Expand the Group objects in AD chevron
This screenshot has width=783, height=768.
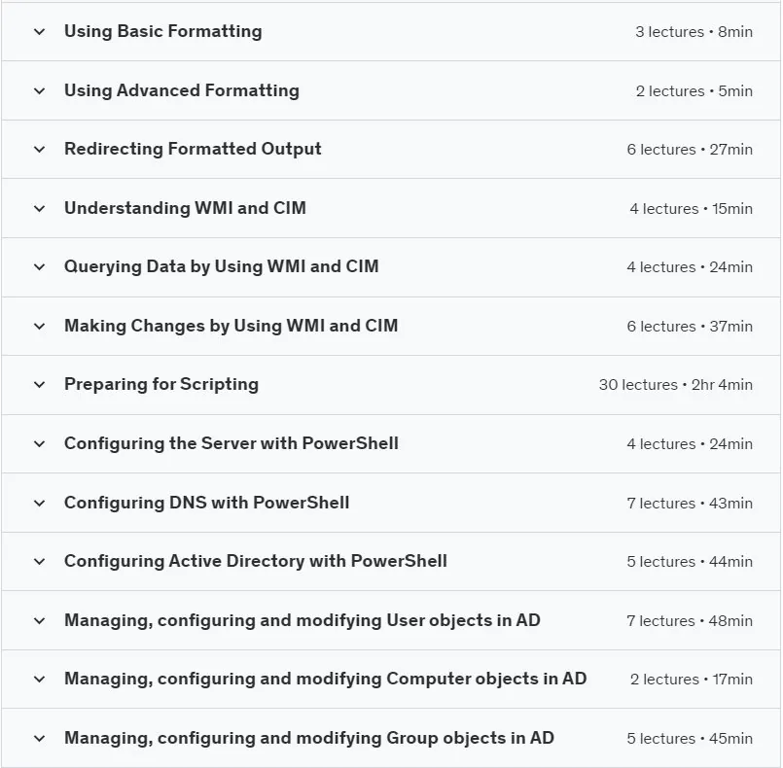pyautogui.click(x=40, y=739)
